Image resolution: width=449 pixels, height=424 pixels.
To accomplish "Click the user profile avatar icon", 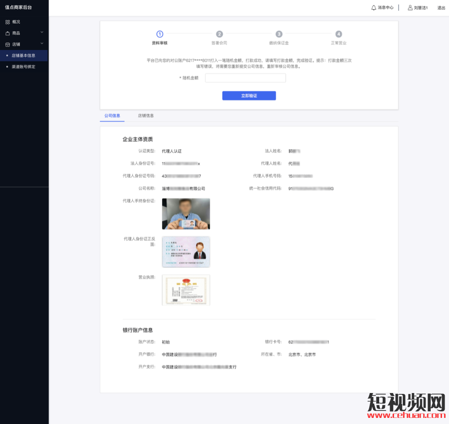I will pyautogui.click(x=410, y=7).
